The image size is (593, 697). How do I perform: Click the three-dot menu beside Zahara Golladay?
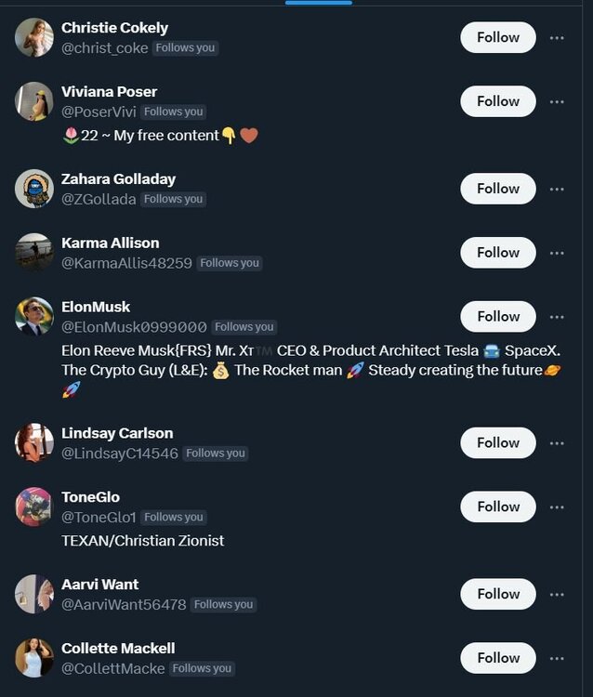tap(557, 190)
